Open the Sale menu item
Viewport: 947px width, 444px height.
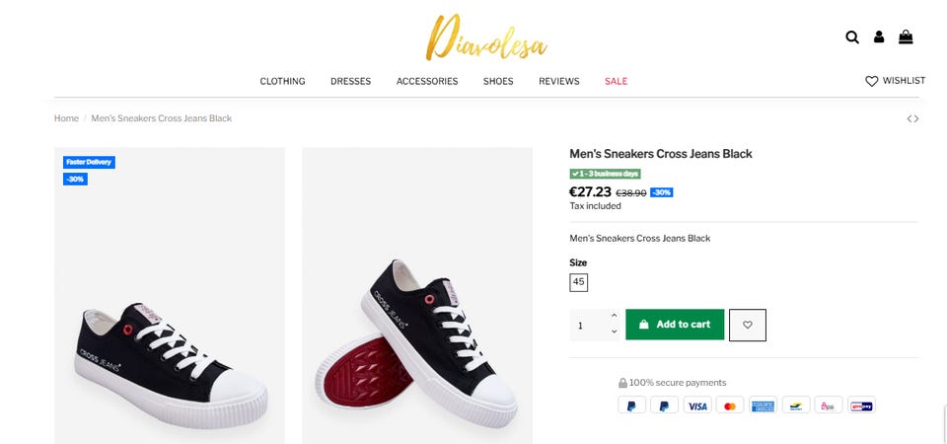coord(616,81)
